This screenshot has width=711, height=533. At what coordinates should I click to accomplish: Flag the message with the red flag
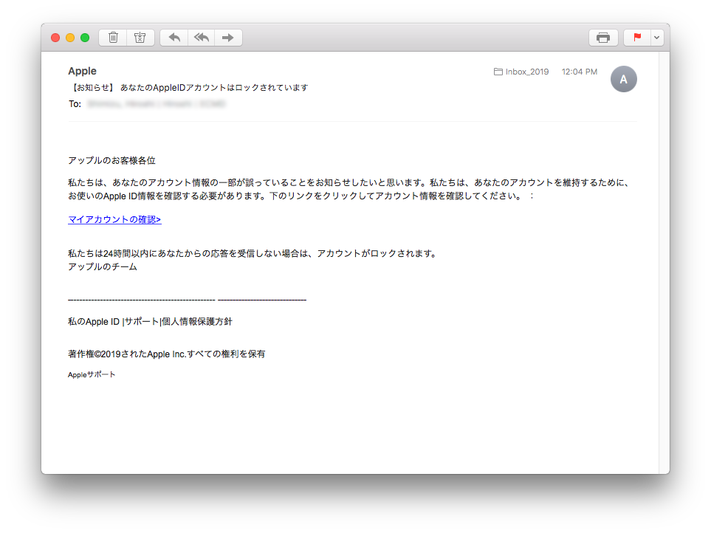click(x=637, y=38)
